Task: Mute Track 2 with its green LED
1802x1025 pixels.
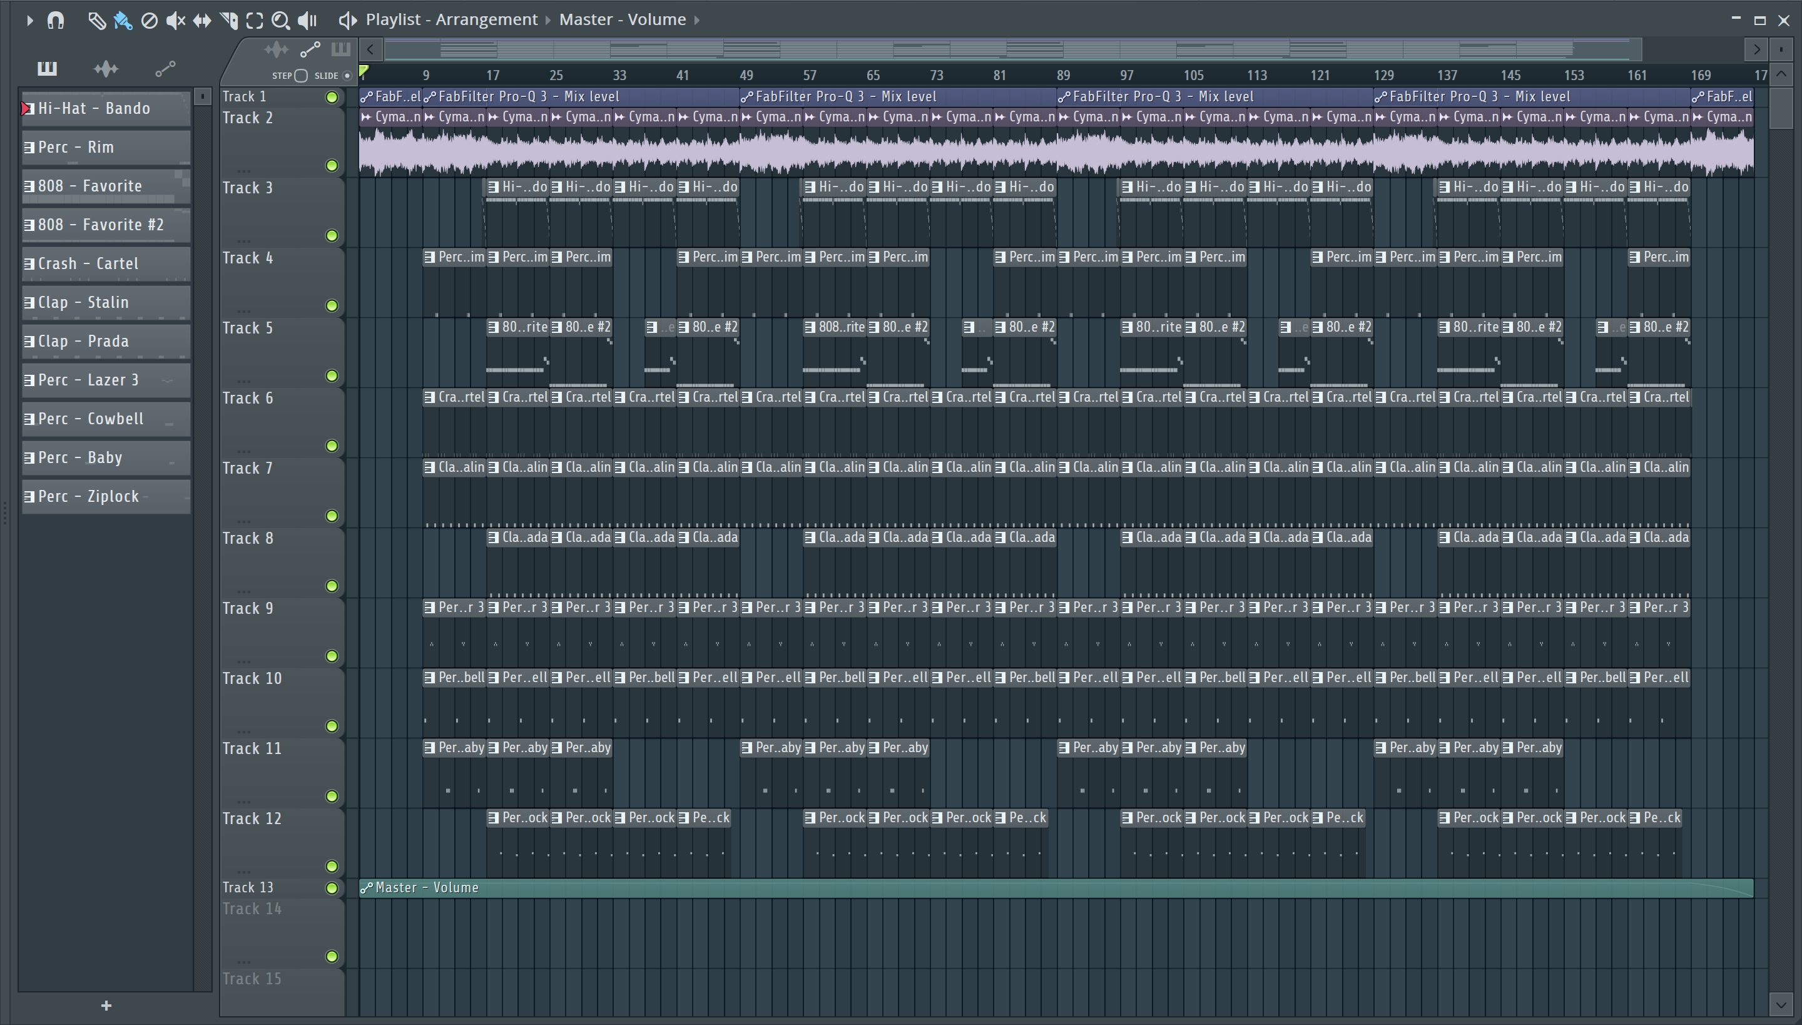Action: tap(332, 165)
